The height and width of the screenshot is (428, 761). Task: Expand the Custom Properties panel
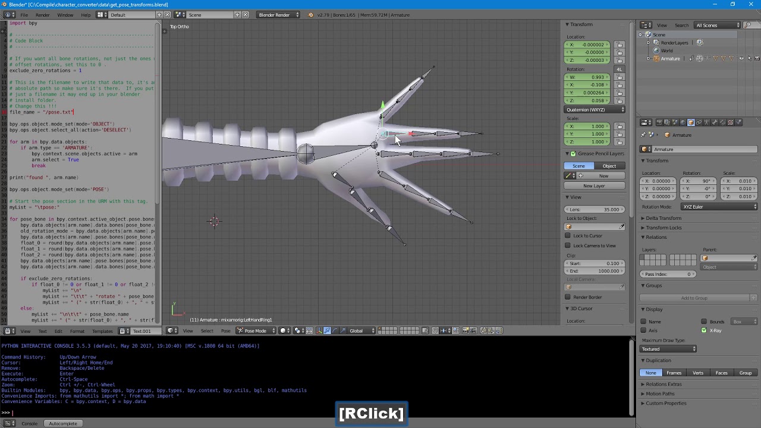666,403
